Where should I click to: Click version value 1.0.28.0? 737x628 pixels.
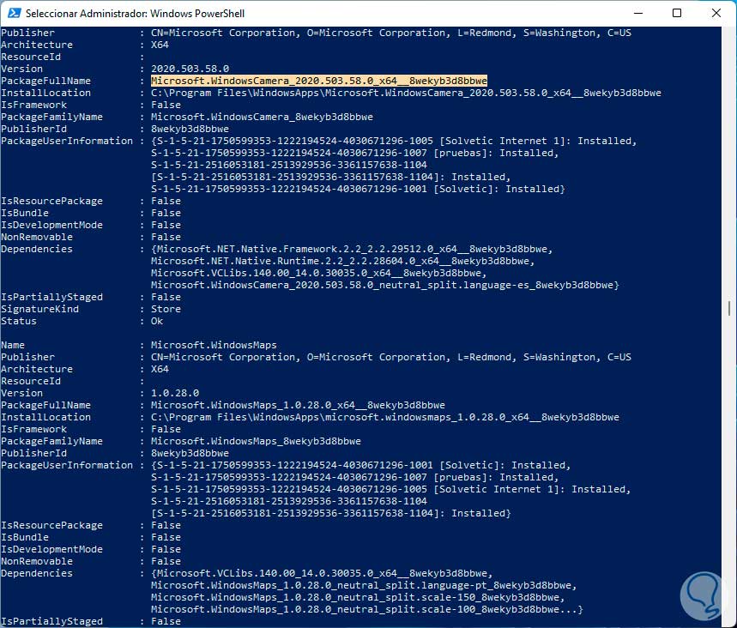[x=175, y=393]
